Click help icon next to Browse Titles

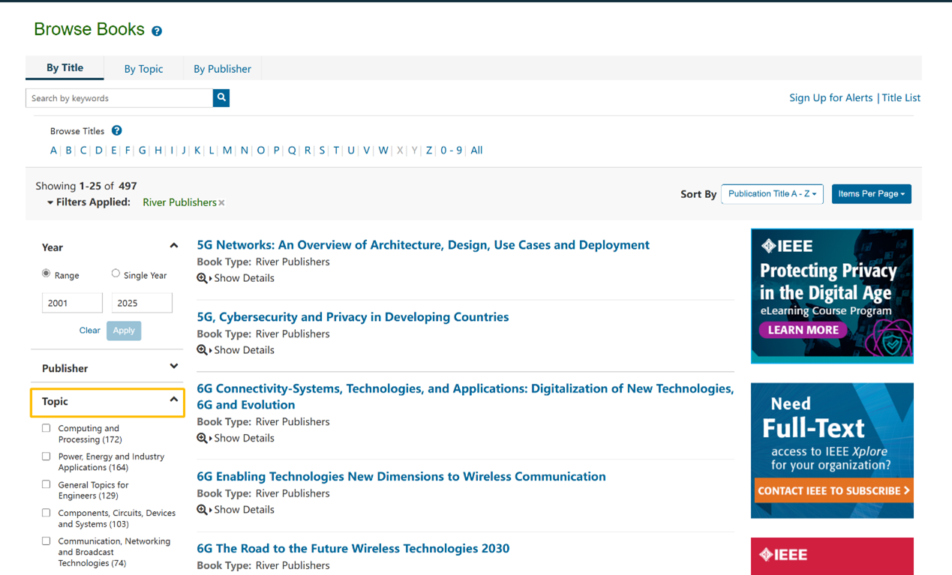116,130
